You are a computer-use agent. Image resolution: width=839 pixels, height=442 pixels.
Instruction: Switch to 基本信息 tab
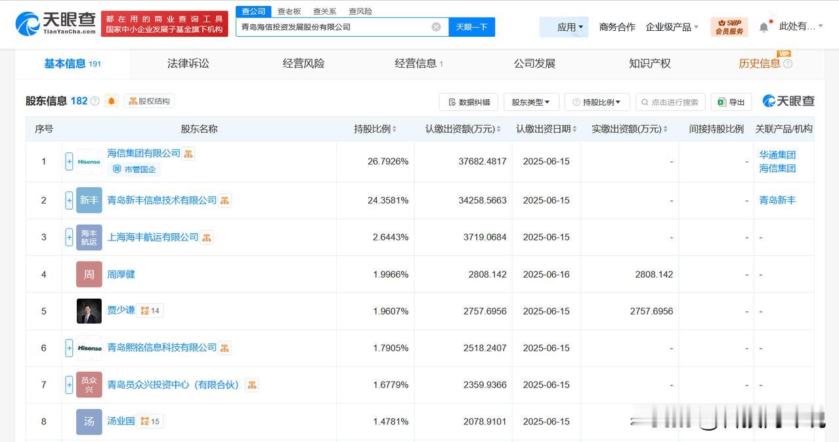[x=72, y=64]
